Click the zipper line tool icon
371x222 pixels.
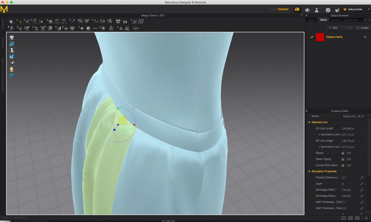pyautogui.click(x=95, y=28)
